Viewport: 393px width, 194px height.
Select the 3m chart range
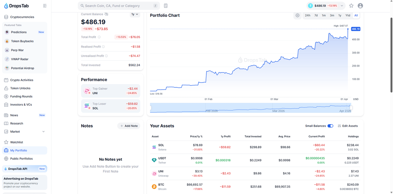click(x=332, y=15)
